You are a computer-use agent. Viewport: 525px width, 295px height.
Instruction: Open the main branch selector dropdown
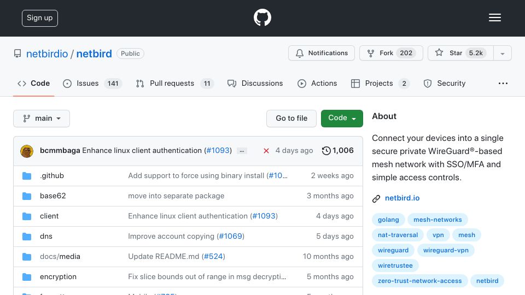point(42,119)
